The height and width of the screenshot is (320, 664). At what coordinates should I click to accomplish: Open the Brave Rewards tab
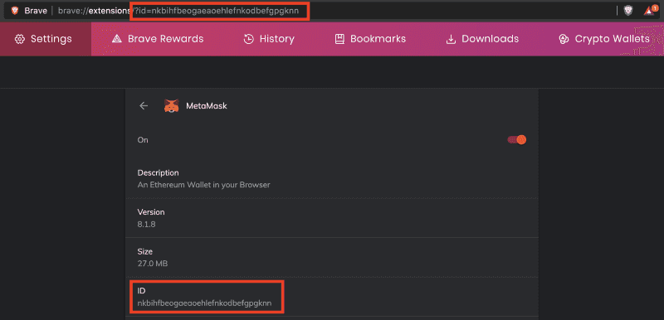pyautogui.click(x=158, y=39)
